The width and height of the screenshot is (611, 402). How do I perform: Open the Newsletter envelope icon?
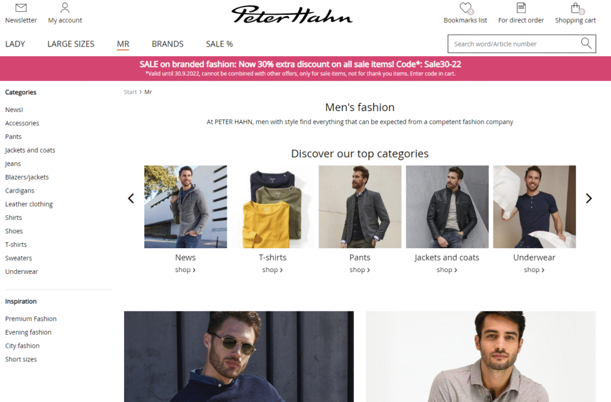[x=21, y=8]
